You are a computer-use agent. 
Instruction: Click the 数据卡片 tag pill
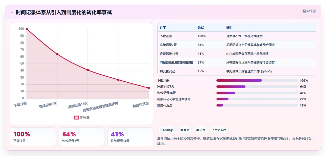coord(219,130)
